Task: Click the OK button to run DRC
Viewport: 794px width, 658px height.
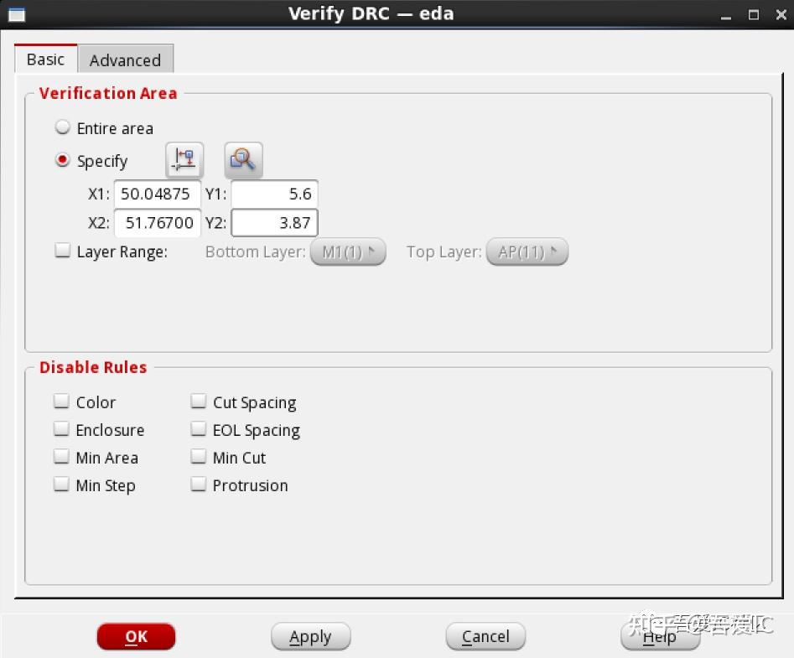Action: [x=136, y=636]
